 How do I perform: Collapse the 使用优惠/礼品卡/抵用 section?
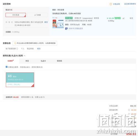click(x=25, y=56)
